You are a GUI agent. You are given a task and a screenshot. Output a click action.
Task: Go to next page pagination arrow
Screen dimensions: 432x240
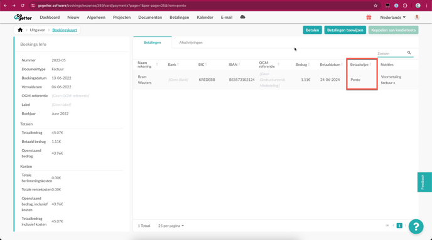[x=405, y=226]
